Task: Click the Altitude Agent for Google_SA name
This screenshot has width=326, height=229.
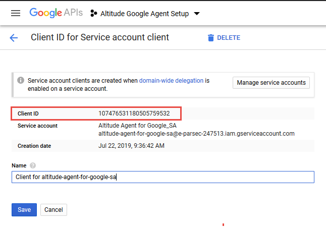Action: pyautogui.click(x=137, y=126)
